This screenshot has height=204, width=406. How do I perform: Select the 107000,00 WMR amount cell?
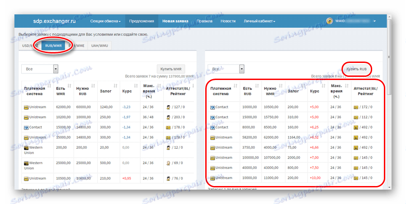[272, 158]
